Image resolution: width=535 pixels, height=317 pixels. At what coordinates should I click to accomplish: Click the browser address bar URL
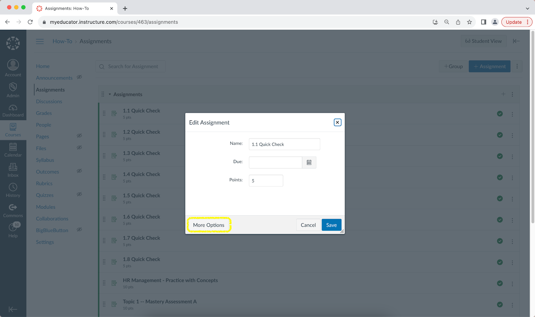114,22
